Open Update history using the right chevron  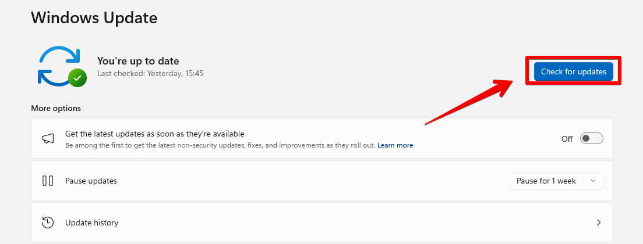pyautogui.click(x=598, y=223)
